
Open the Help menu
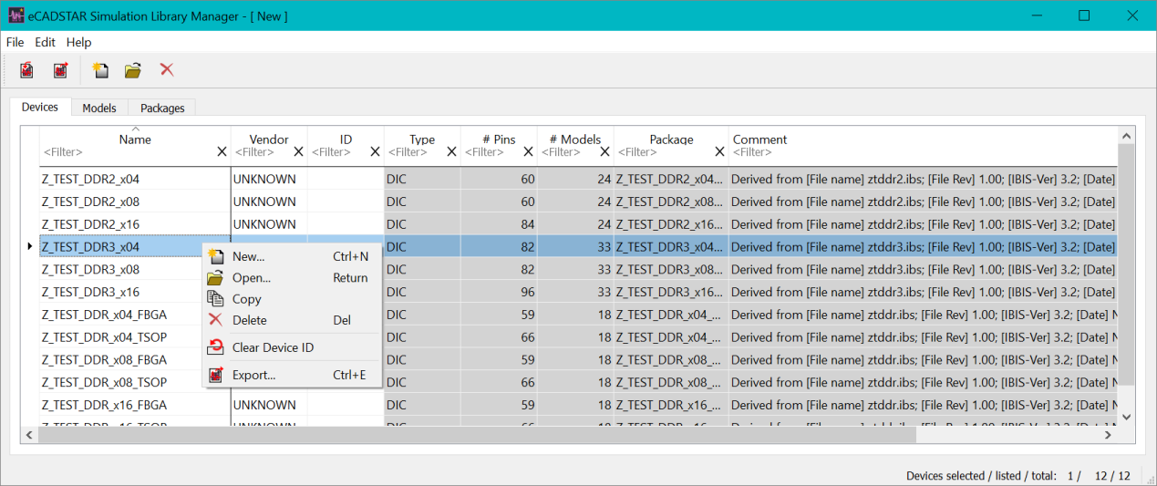click(x=79, y=42)
